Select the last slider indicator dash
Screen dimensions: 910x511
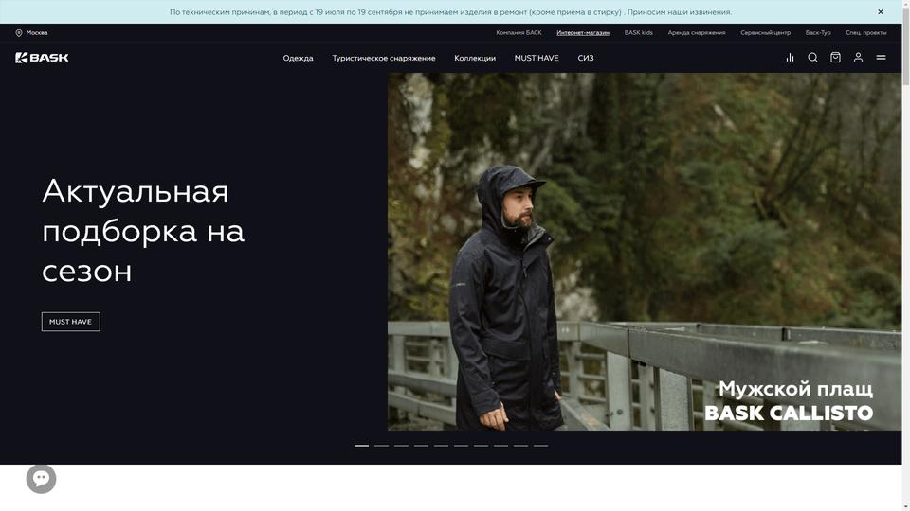tap(541, 446)
